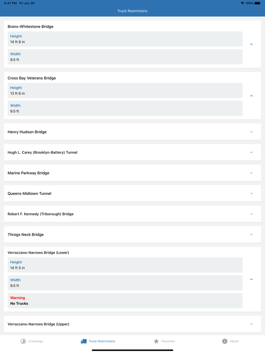The width and height of the screenshot is (265, 353).
Task: Tap the No Trucks warning box
Action: click(x=125, y=300)
